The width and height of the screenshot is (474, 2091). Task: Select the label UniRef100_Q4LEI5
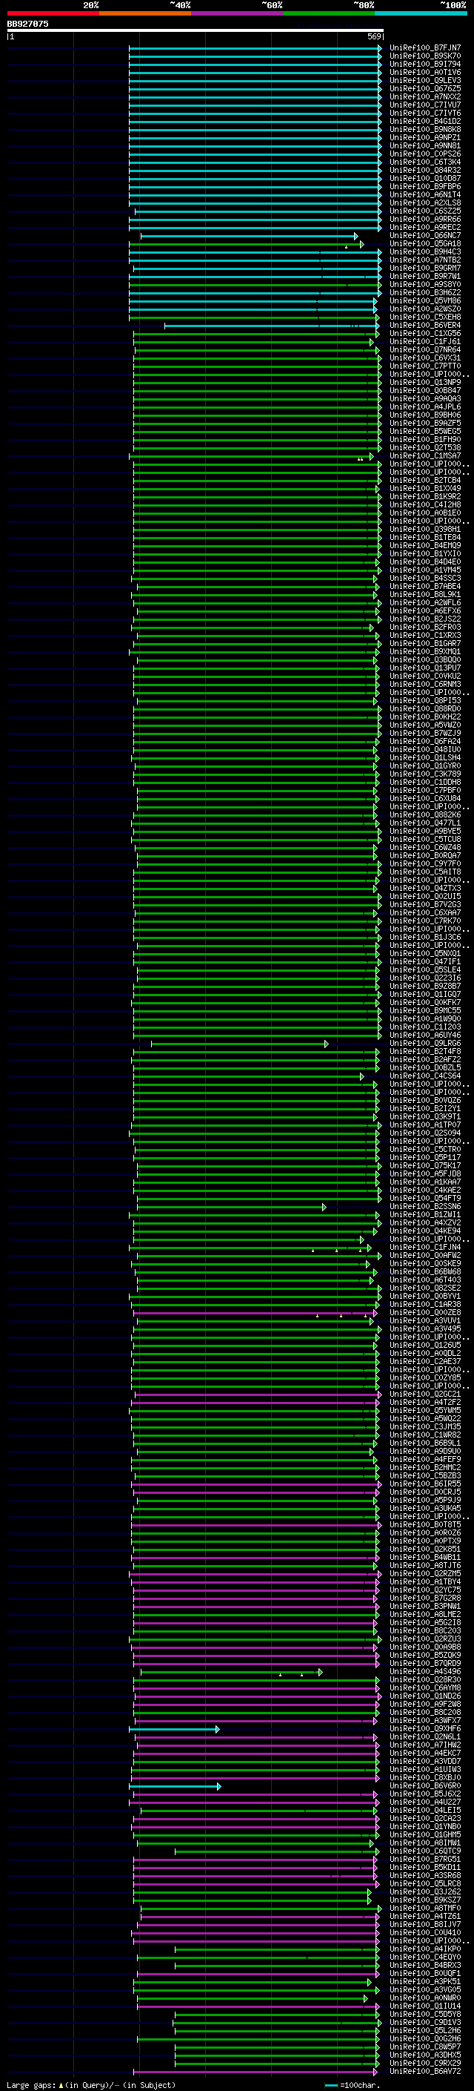424,1810
